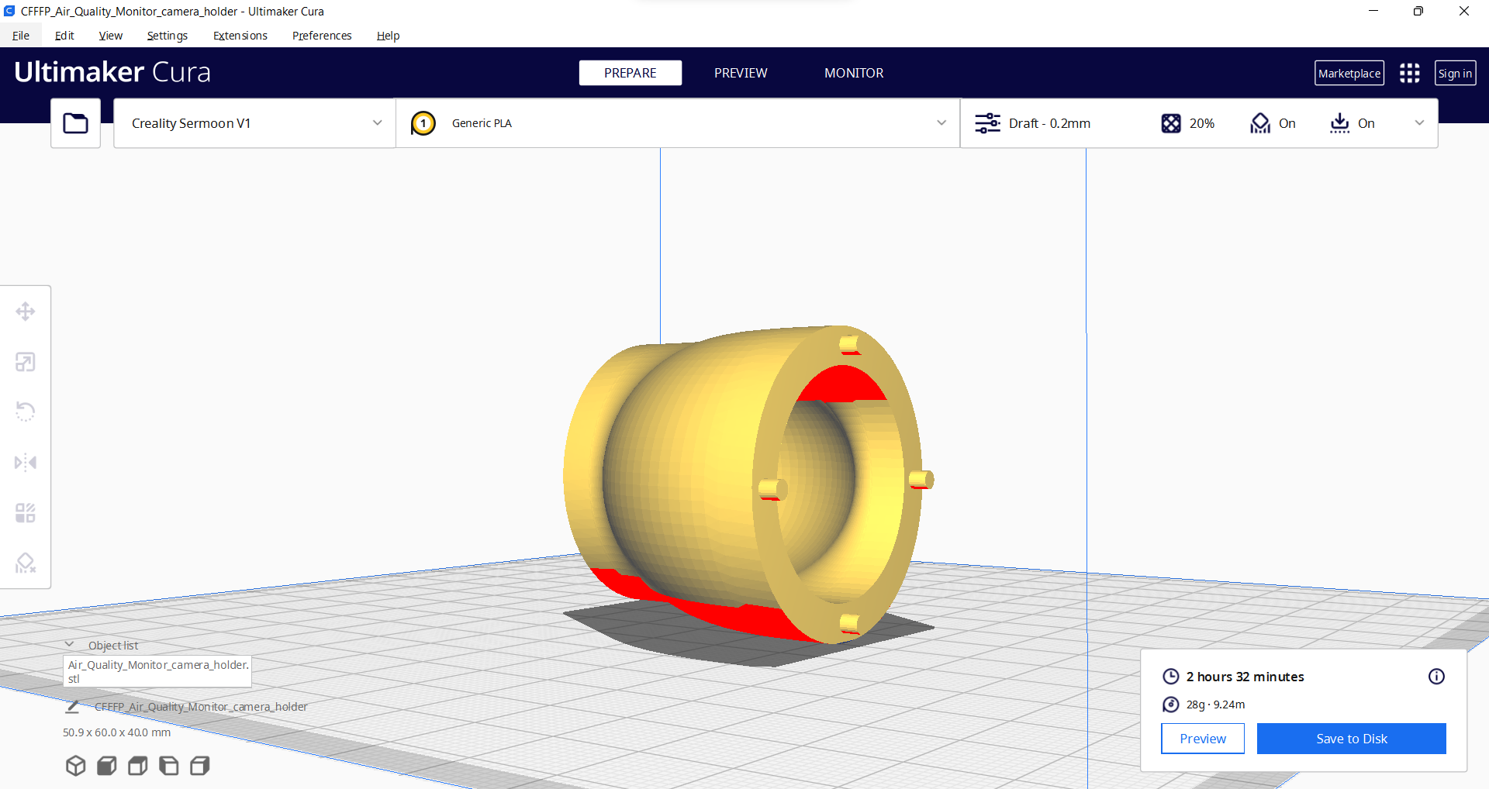This screenshot has width=1489, height=789.
Task: Switch to front view orientation
Action: 106,766
